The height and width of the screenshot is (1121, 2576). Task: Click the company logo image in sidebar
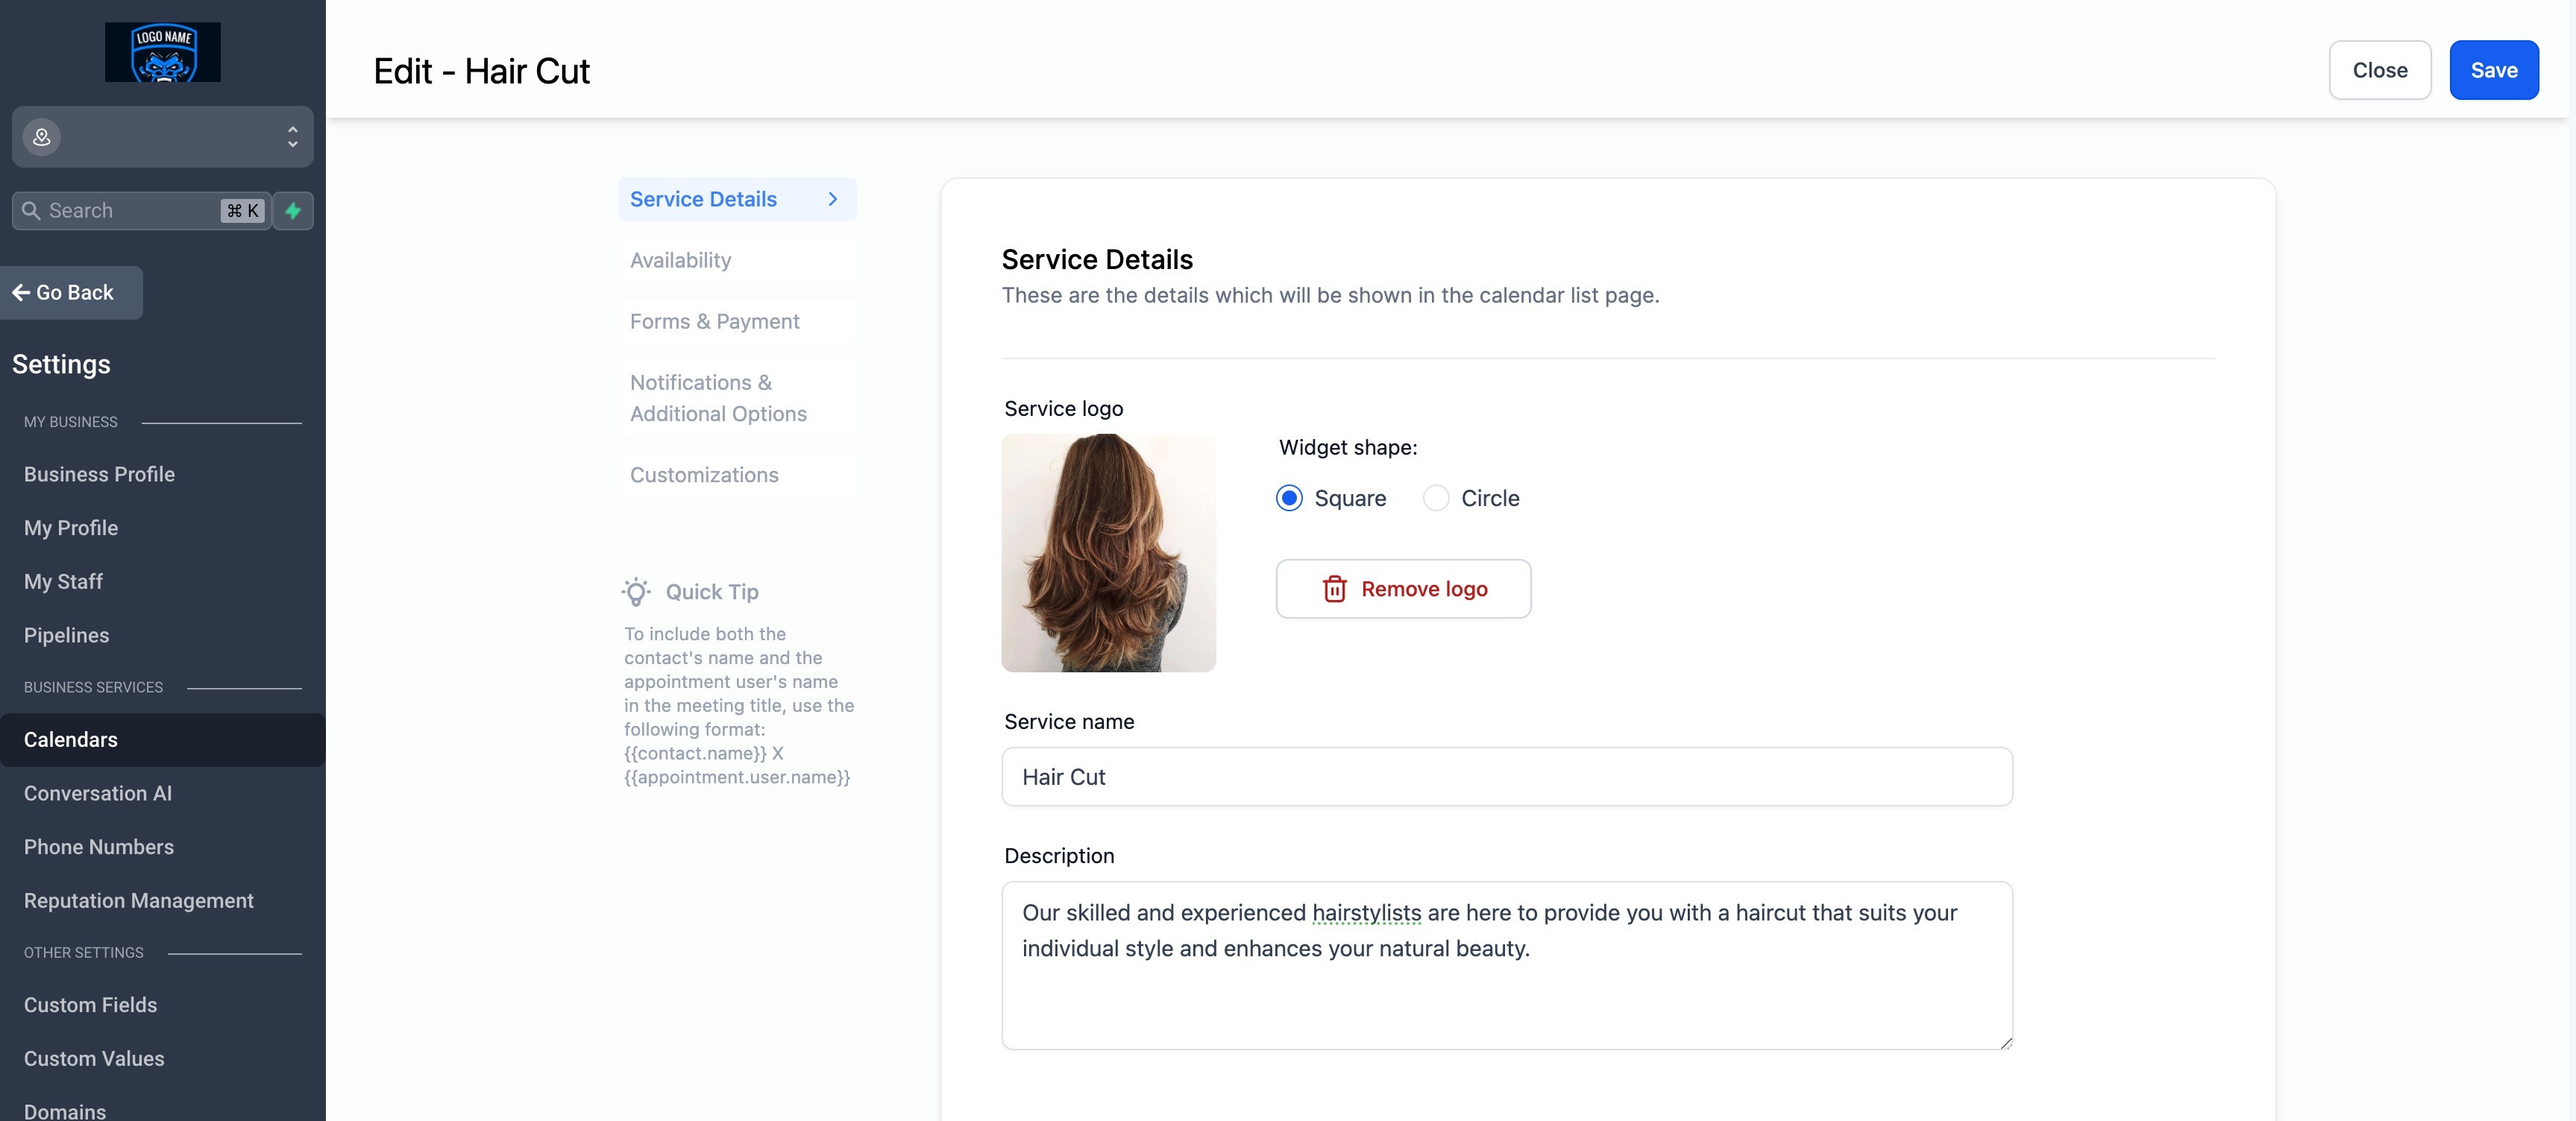(x=163, y=52)
